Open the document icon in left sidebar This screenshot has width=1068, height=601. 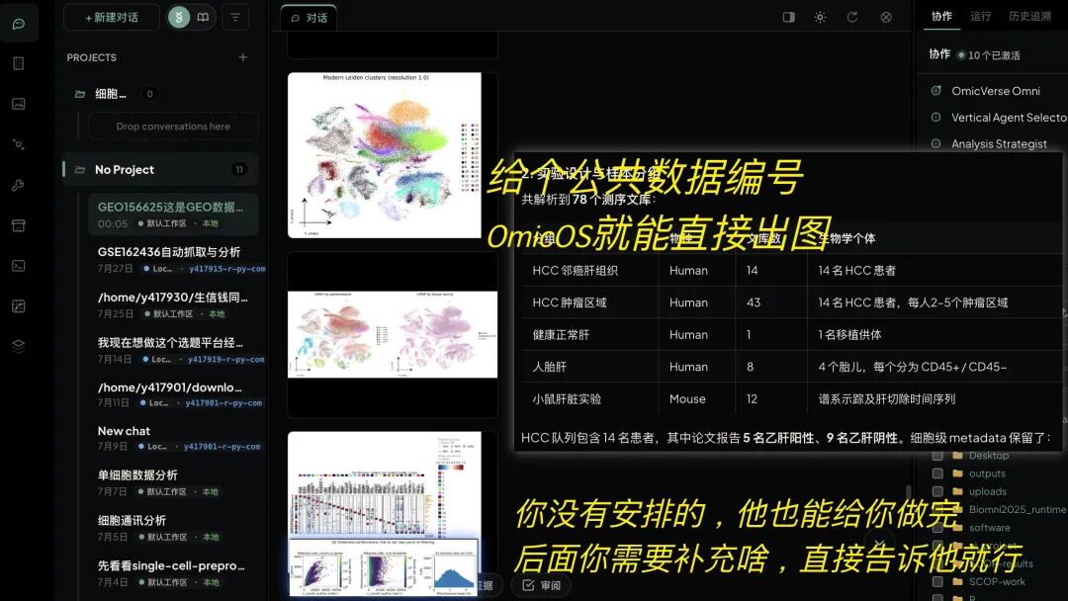[19, 63]
